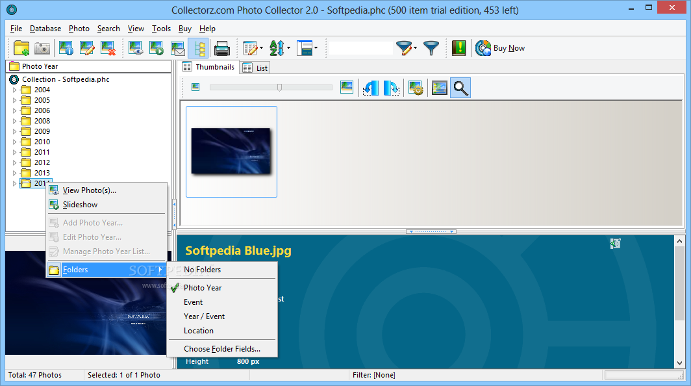Expand the 2009 folder arrow
This screenshot has height=386, width=691.
point(14,131)
